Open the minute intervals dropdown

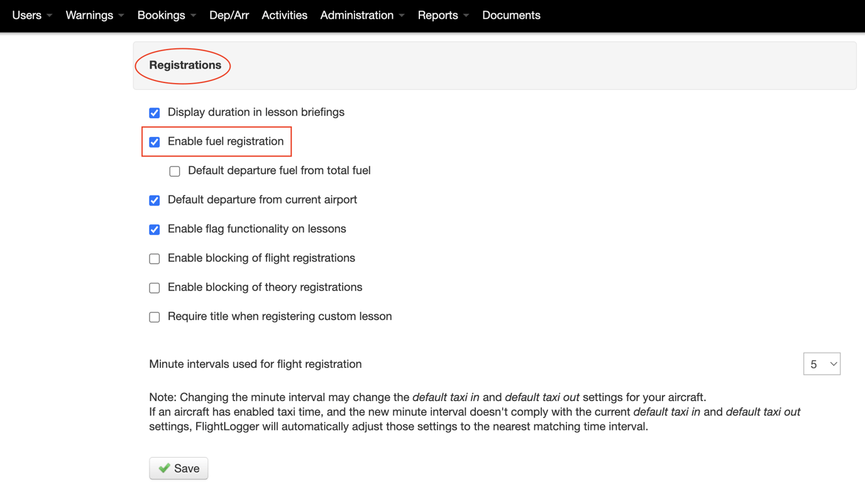[822, 364]
